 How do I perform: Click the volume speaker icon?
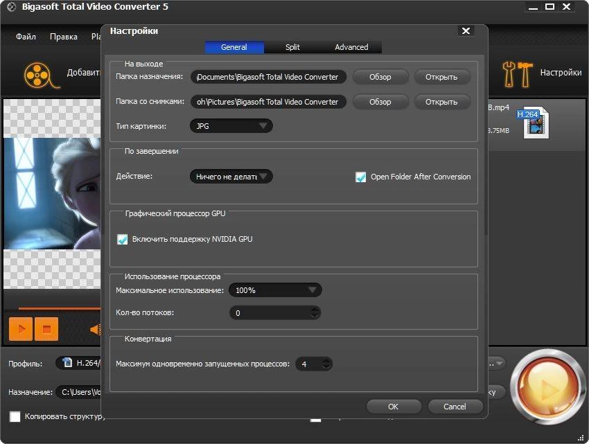[x=96, y=330]
